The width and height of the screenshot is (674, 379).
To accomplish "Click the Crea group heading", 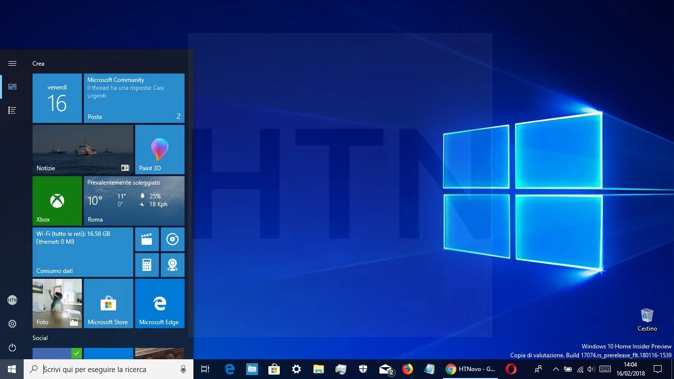I will pos(38,64).
